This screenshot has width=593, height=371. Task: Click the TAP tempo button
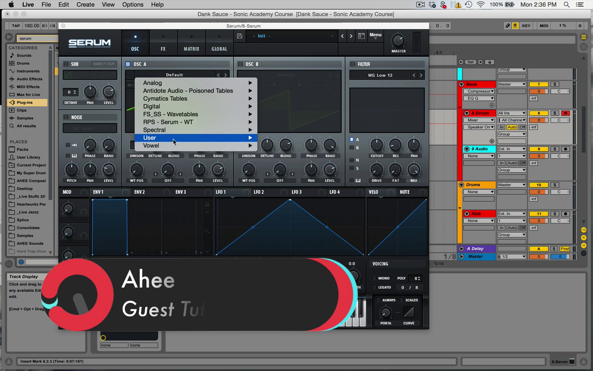point(16,26)
